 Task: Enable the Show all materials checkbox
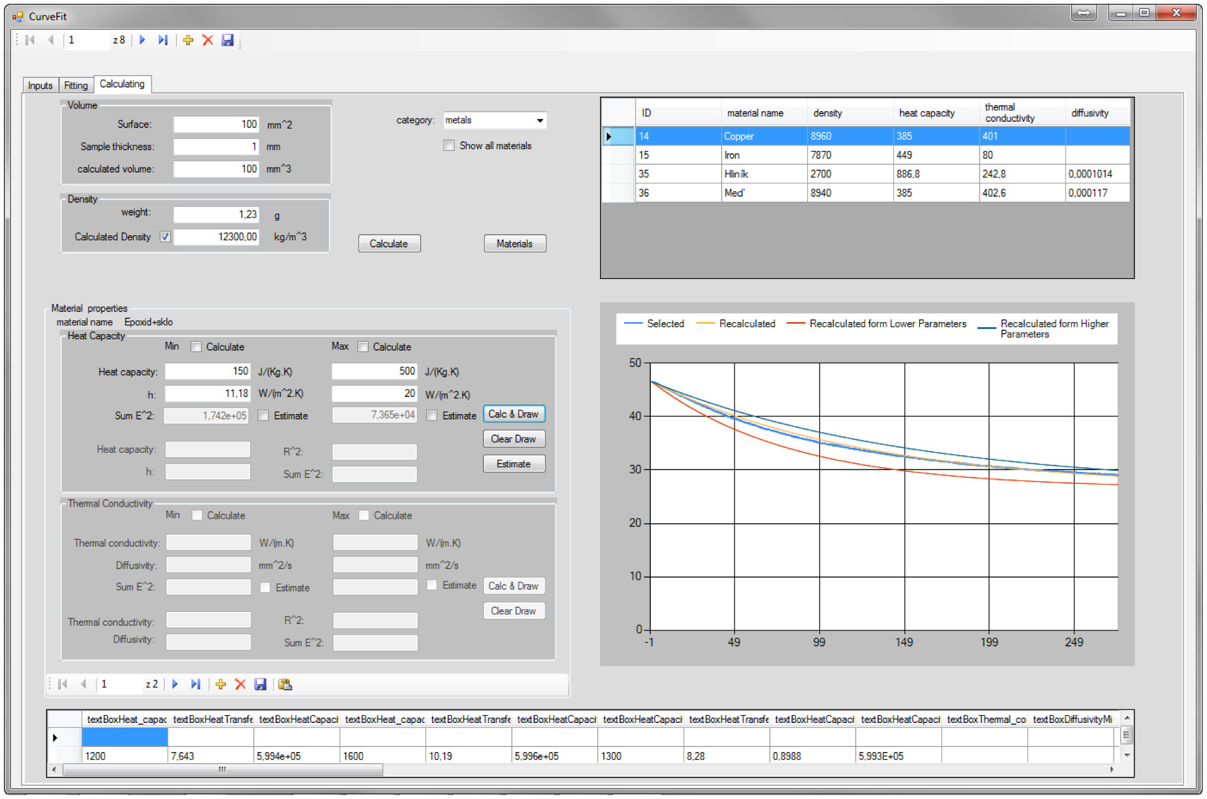[449, 146]
